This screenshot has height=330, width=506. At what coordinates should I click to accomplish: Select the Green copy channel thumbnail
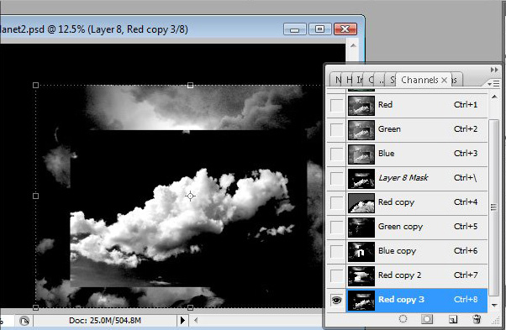[x=361, y=227]
